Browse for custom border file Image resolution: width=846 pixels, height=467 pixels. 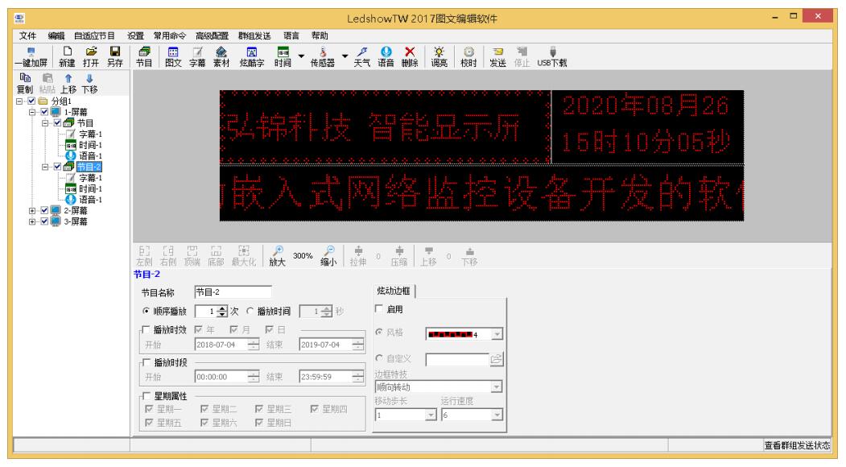497,359
